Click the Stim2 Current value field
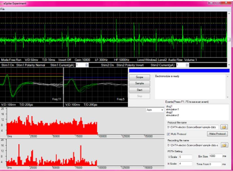 (x=181, y=65)
